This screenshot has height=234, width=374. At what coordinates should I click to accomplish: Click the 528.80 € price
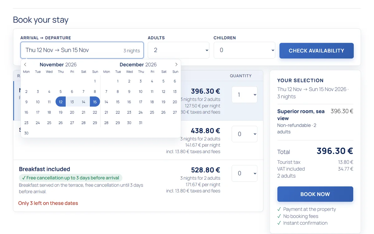pyautogui.click(x=206, y=170)
